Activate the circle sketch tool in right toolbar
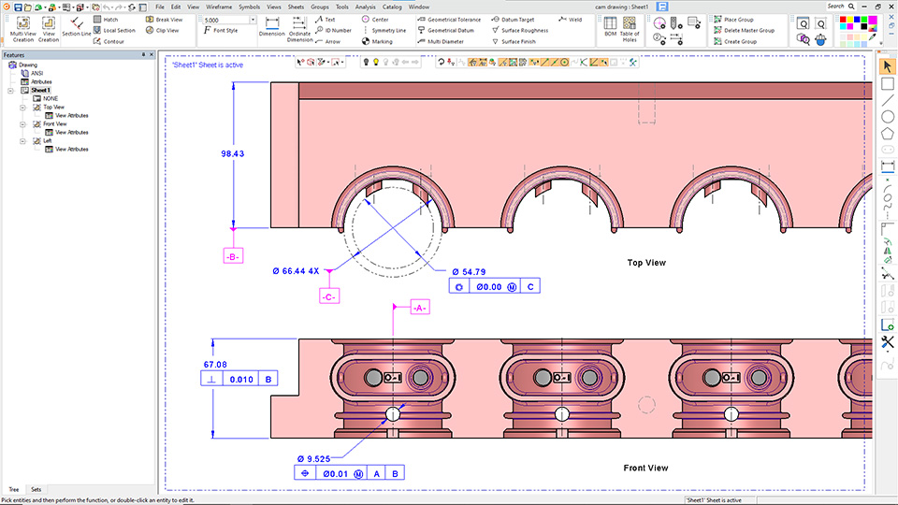The image size is (898, 505). pos(887,117)
